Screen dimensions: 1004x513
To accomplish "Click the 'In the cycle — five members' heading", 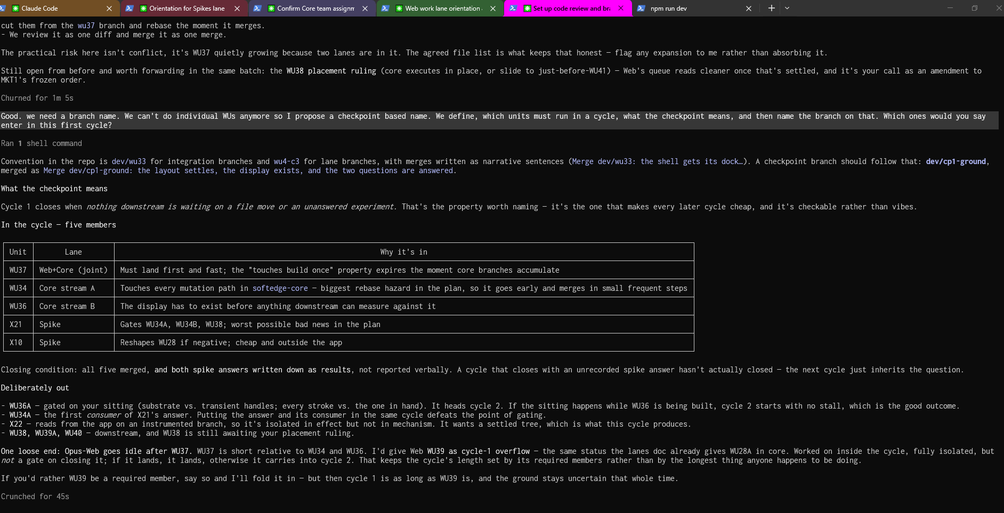I will pyautogui.click(x=58, y=225).
